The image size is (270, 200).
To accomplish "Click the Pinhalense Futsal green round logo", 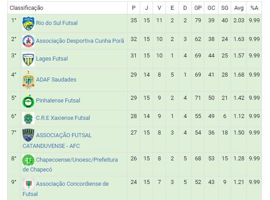I will click(28, 101).
